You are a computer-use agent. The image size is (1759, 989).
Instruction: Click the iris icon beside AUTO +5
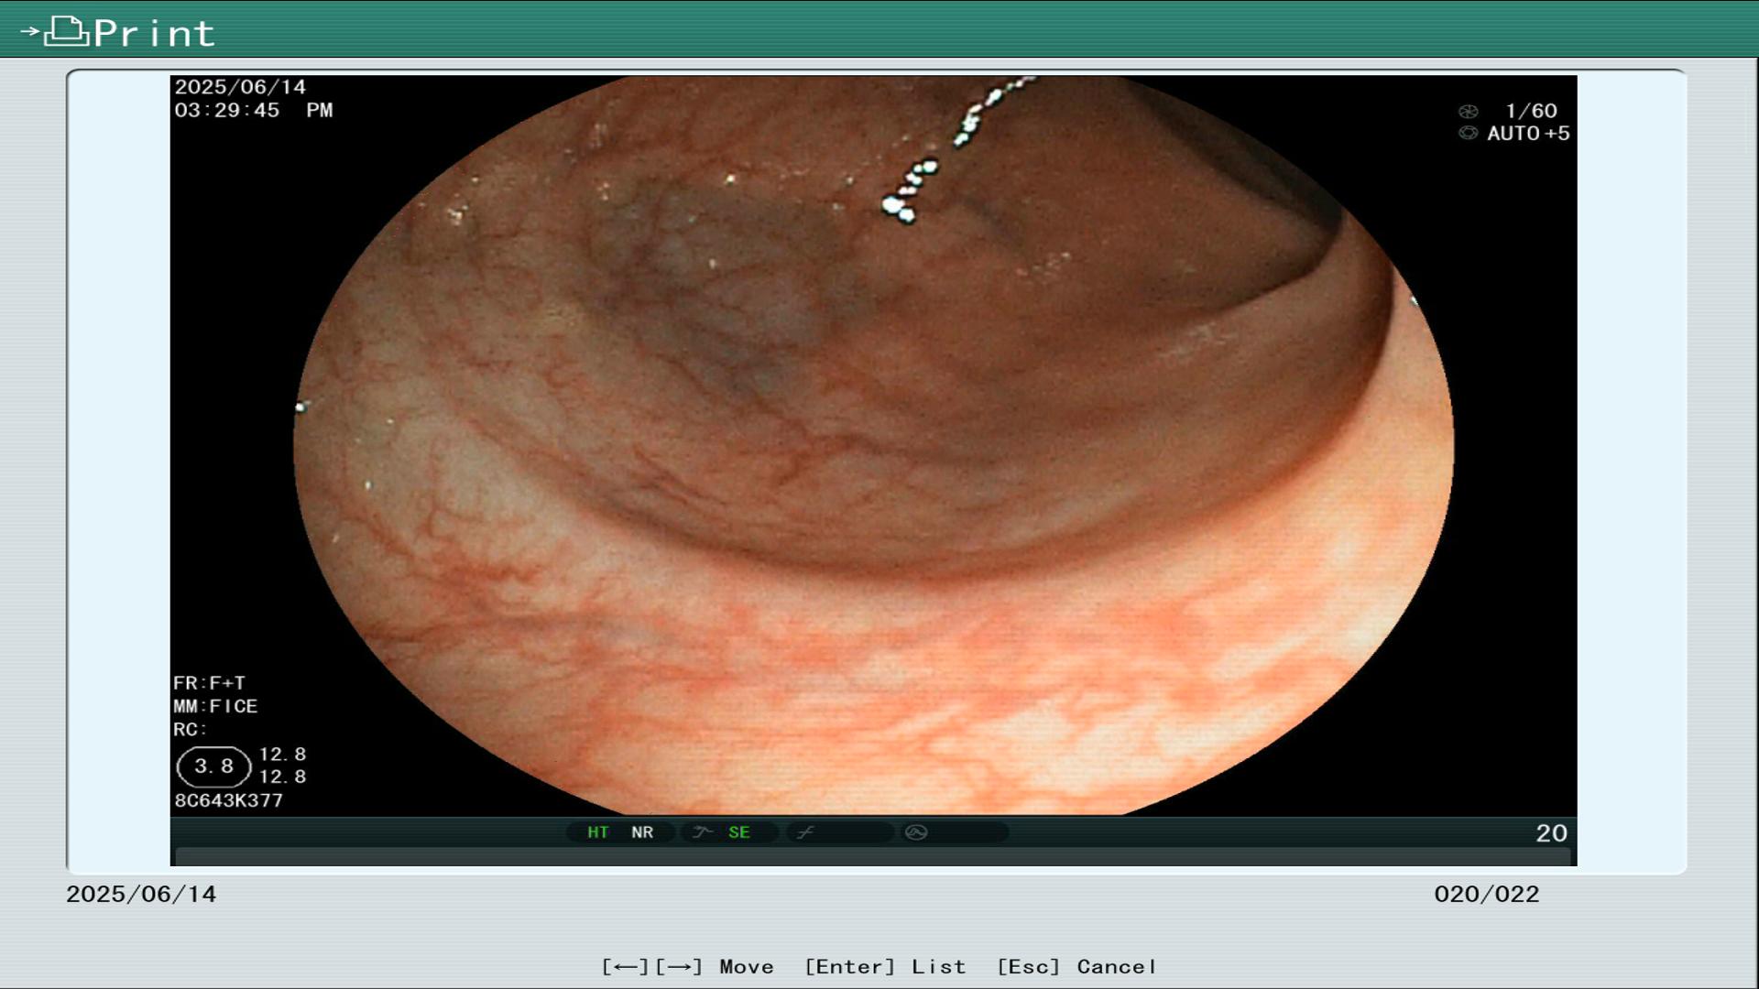[x=1469, y=134]
